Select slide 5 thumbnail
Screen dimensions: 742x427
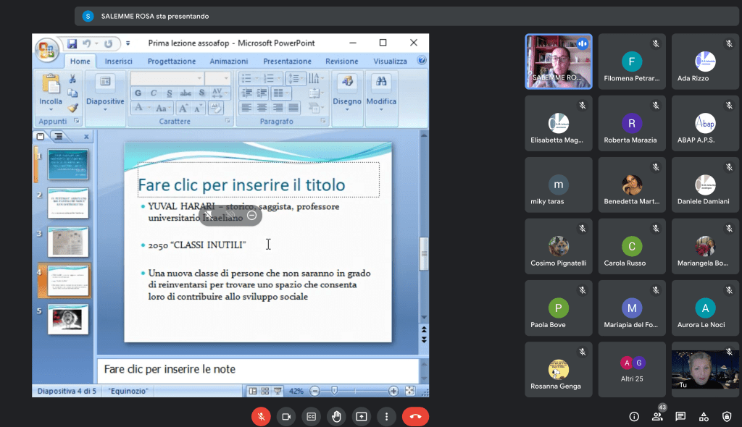click(x=68, y=319)
